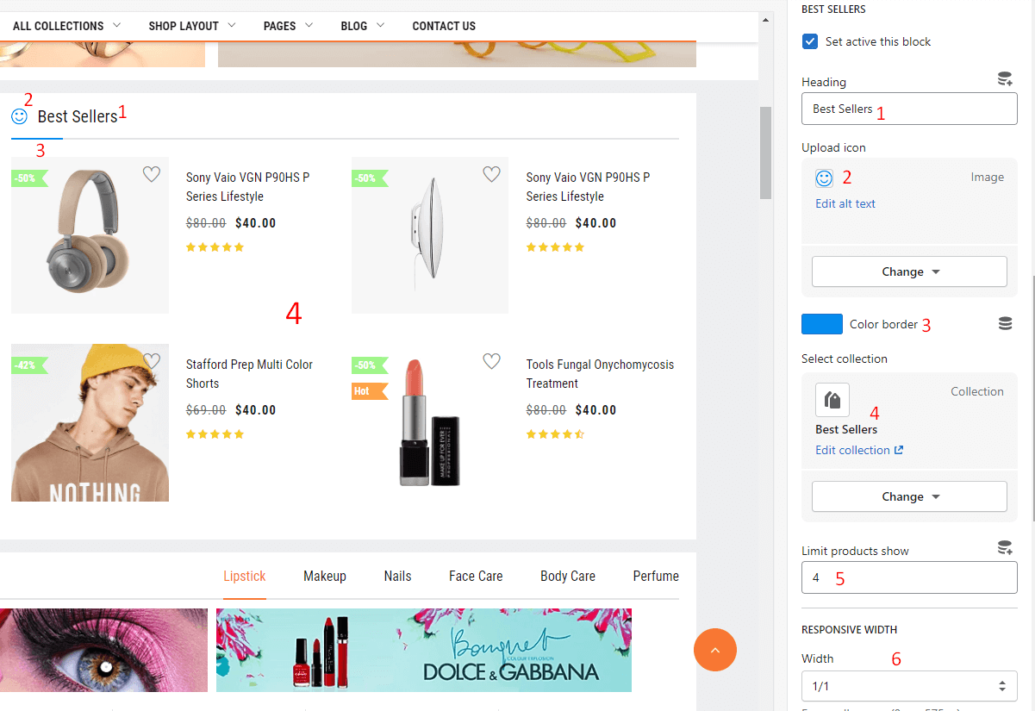The width and height of the screenshot is (1035, 711).
Task: Open Change dropdown under Upload icon
Action: tap(909, 271)
